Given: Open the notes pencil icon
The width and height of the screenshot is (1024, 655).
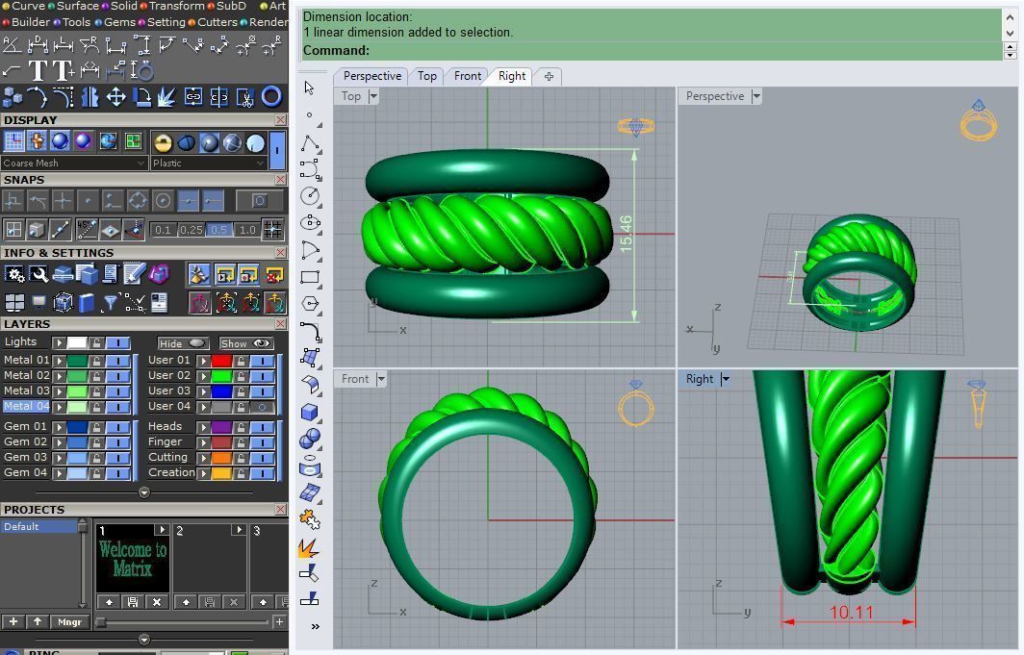Looking at the screenshot, I should pyautogui.click(x=134, y=275).
